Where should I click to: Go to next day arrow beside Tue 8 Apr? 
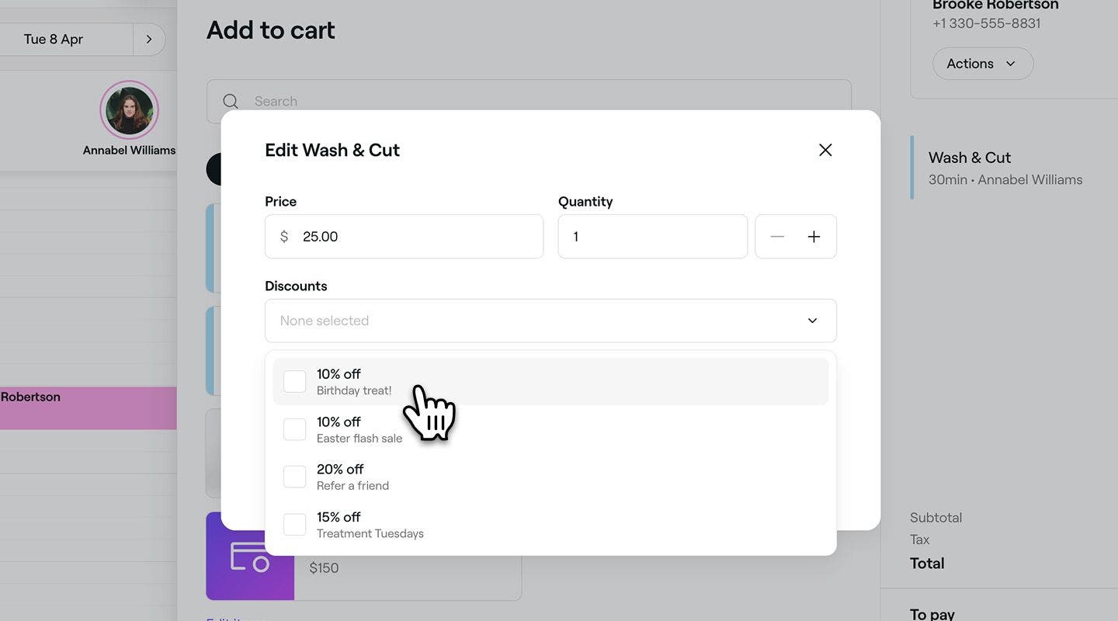pos(149,39)
